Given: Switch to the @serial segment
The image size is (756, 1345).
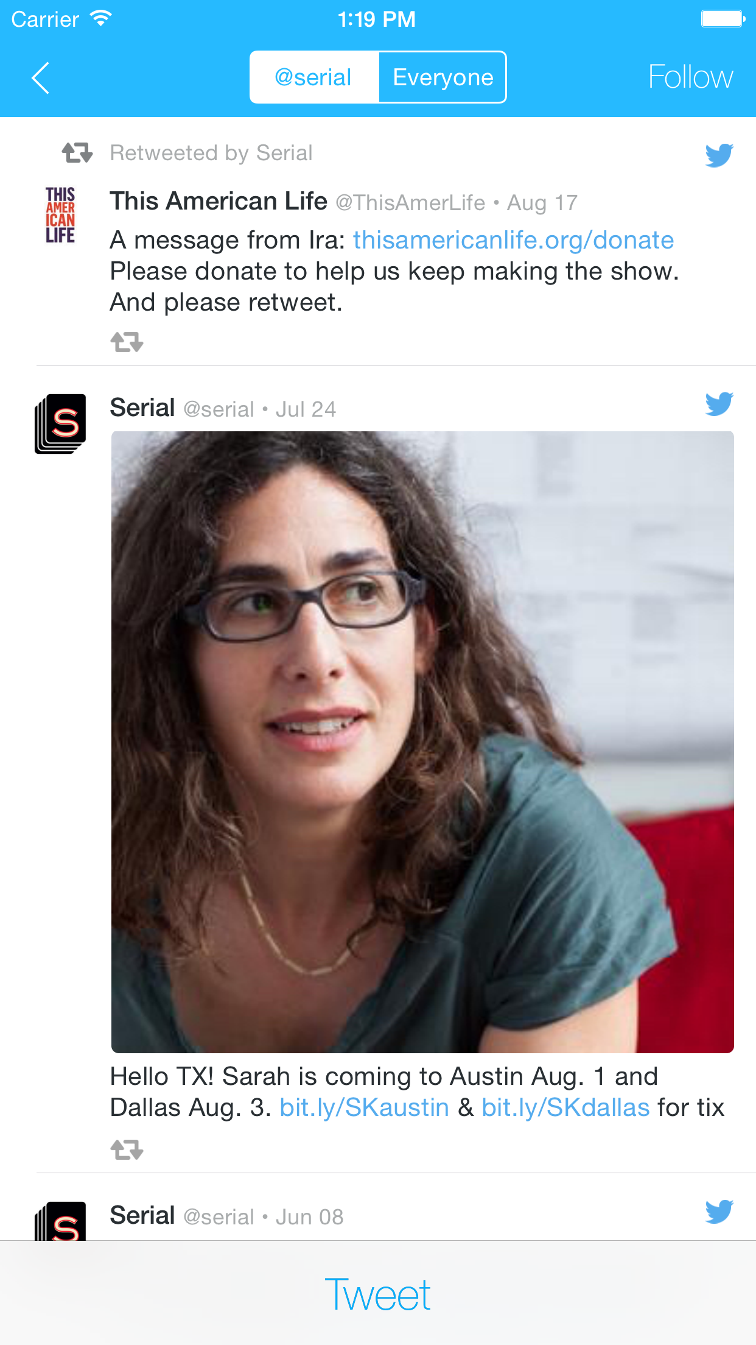Looking at the screenshot, I should pyautogui.click(x=314, y=77).
